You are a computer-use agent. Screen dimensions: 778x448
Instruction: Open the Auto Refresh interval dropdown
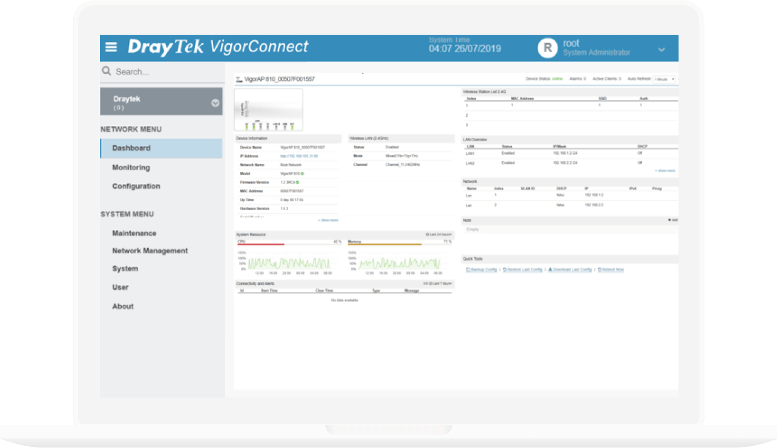point(664,79)
